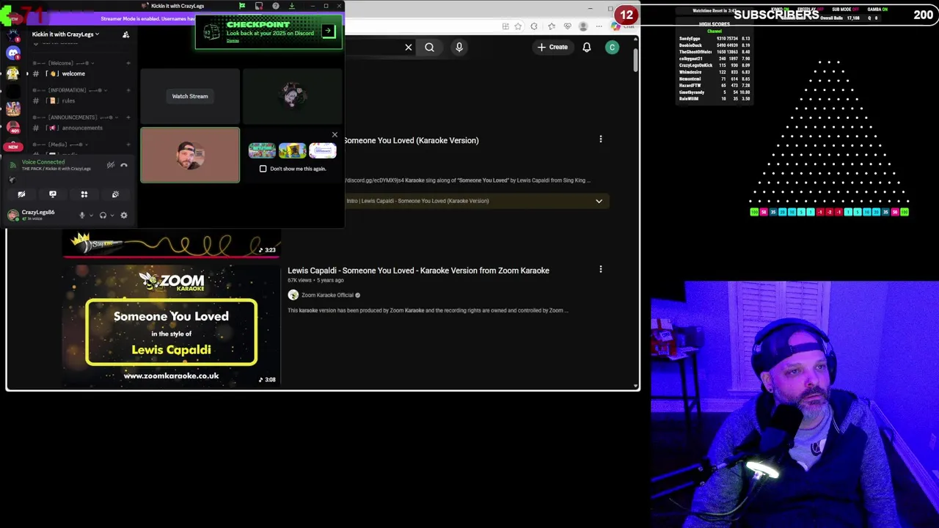Clear the YouTube search box with X
Screen dimensions: 939x528
coord(409,47)
